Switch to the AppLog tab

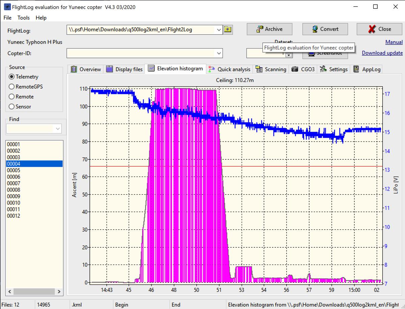click(367, 69)
